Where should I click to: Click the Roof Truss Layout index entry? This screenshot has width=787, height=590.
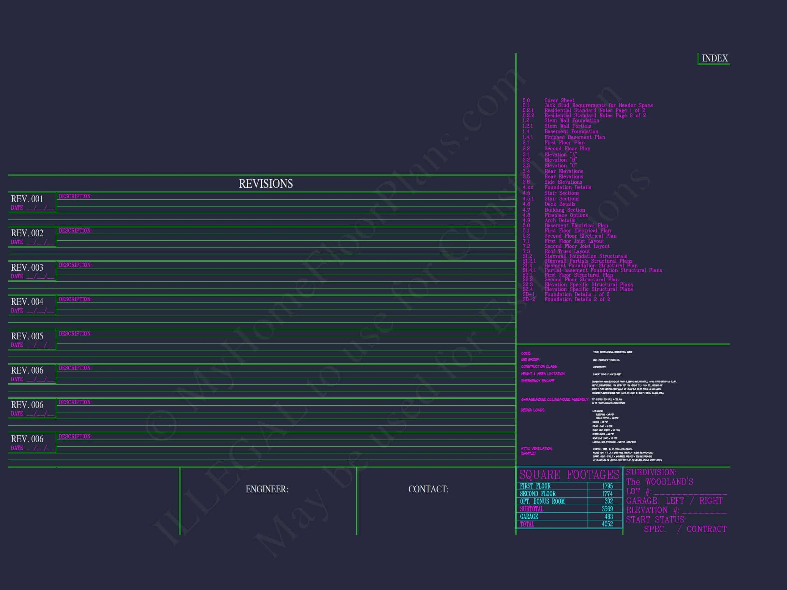[x=567, y=251]
